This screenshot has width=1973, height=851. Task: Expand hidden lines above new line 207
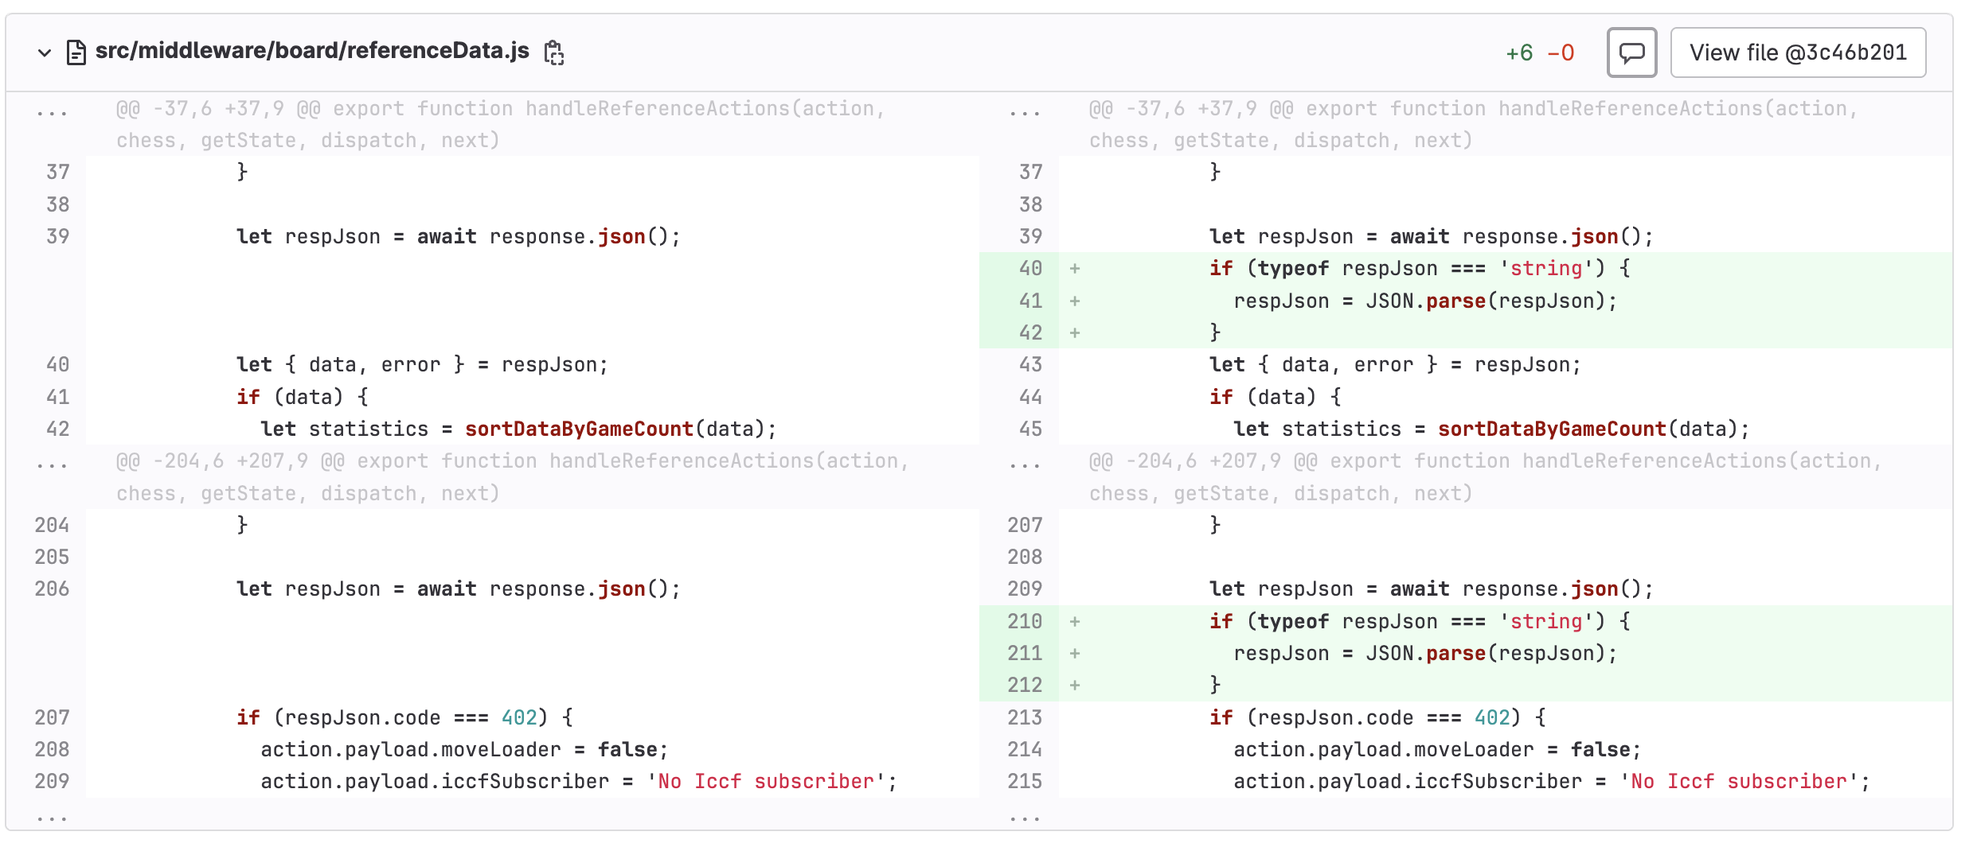coord(1024,464)
